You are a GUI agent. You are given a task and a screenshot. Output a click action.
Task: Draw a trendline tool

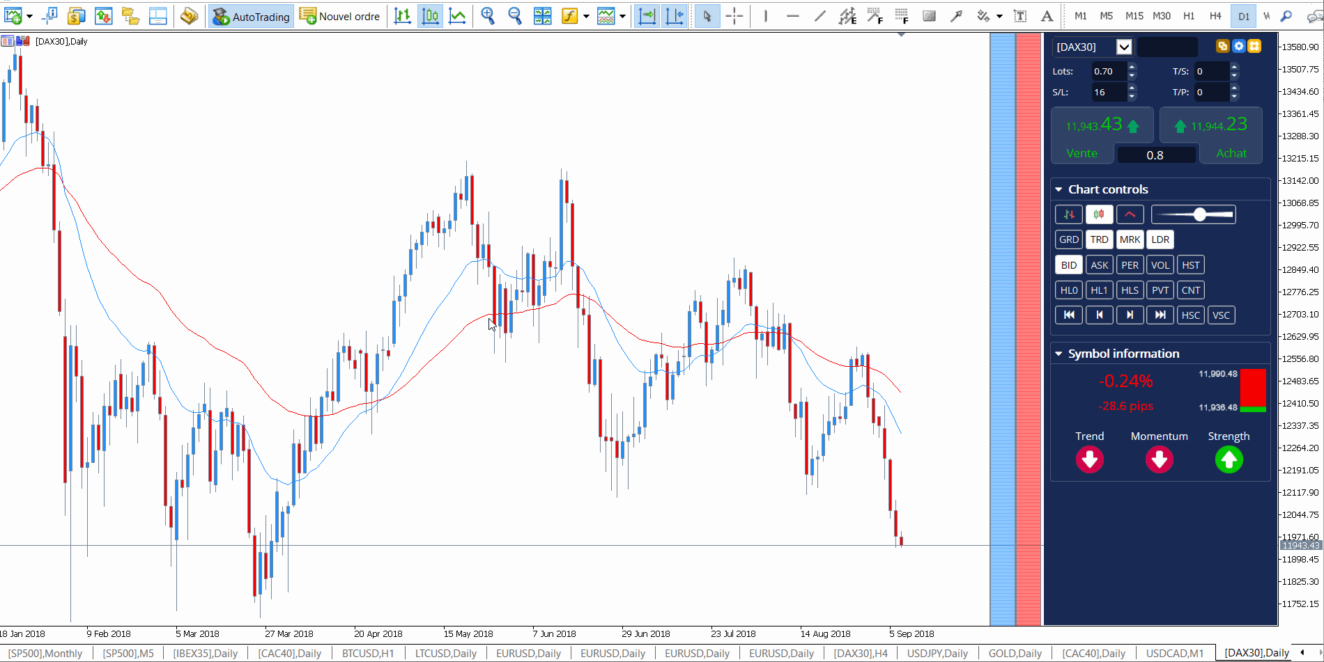pyautogui.click(x=820, y=15)
